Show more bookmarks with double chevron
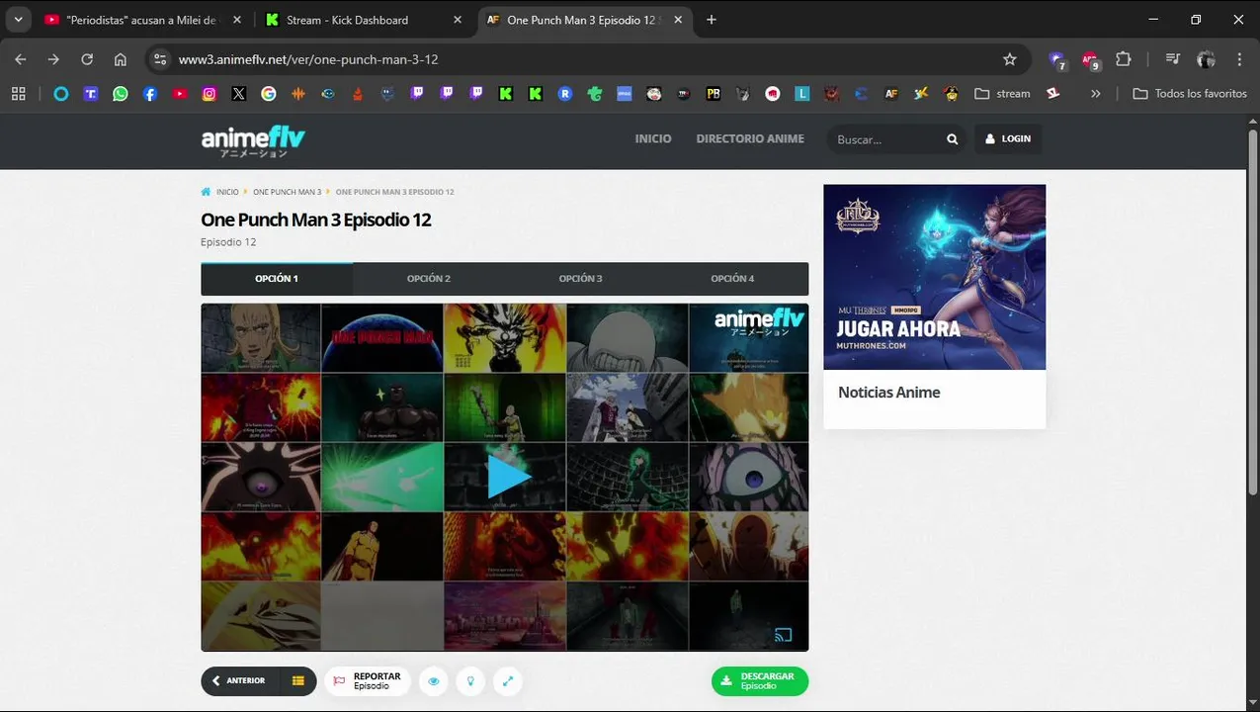The width and height of the screenshot is (1260, 712). [1095, 94]
